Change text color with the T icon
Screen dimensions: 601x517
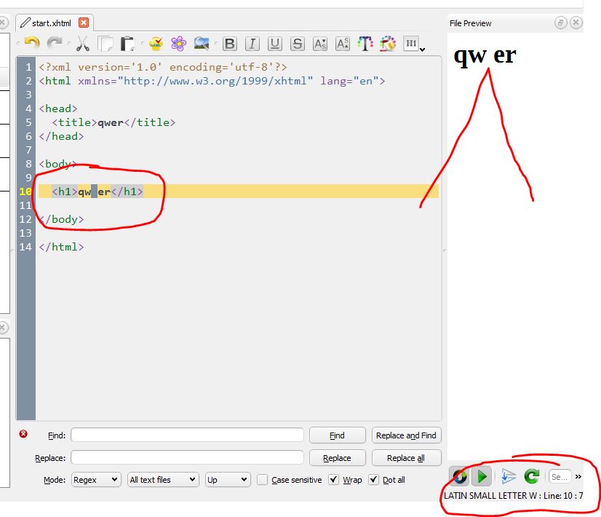point(365,44)
